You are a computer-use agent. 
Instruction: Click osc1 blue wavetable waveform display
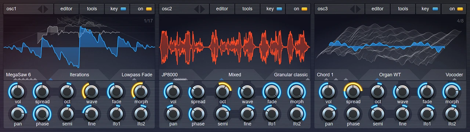(x=79, y=42)
